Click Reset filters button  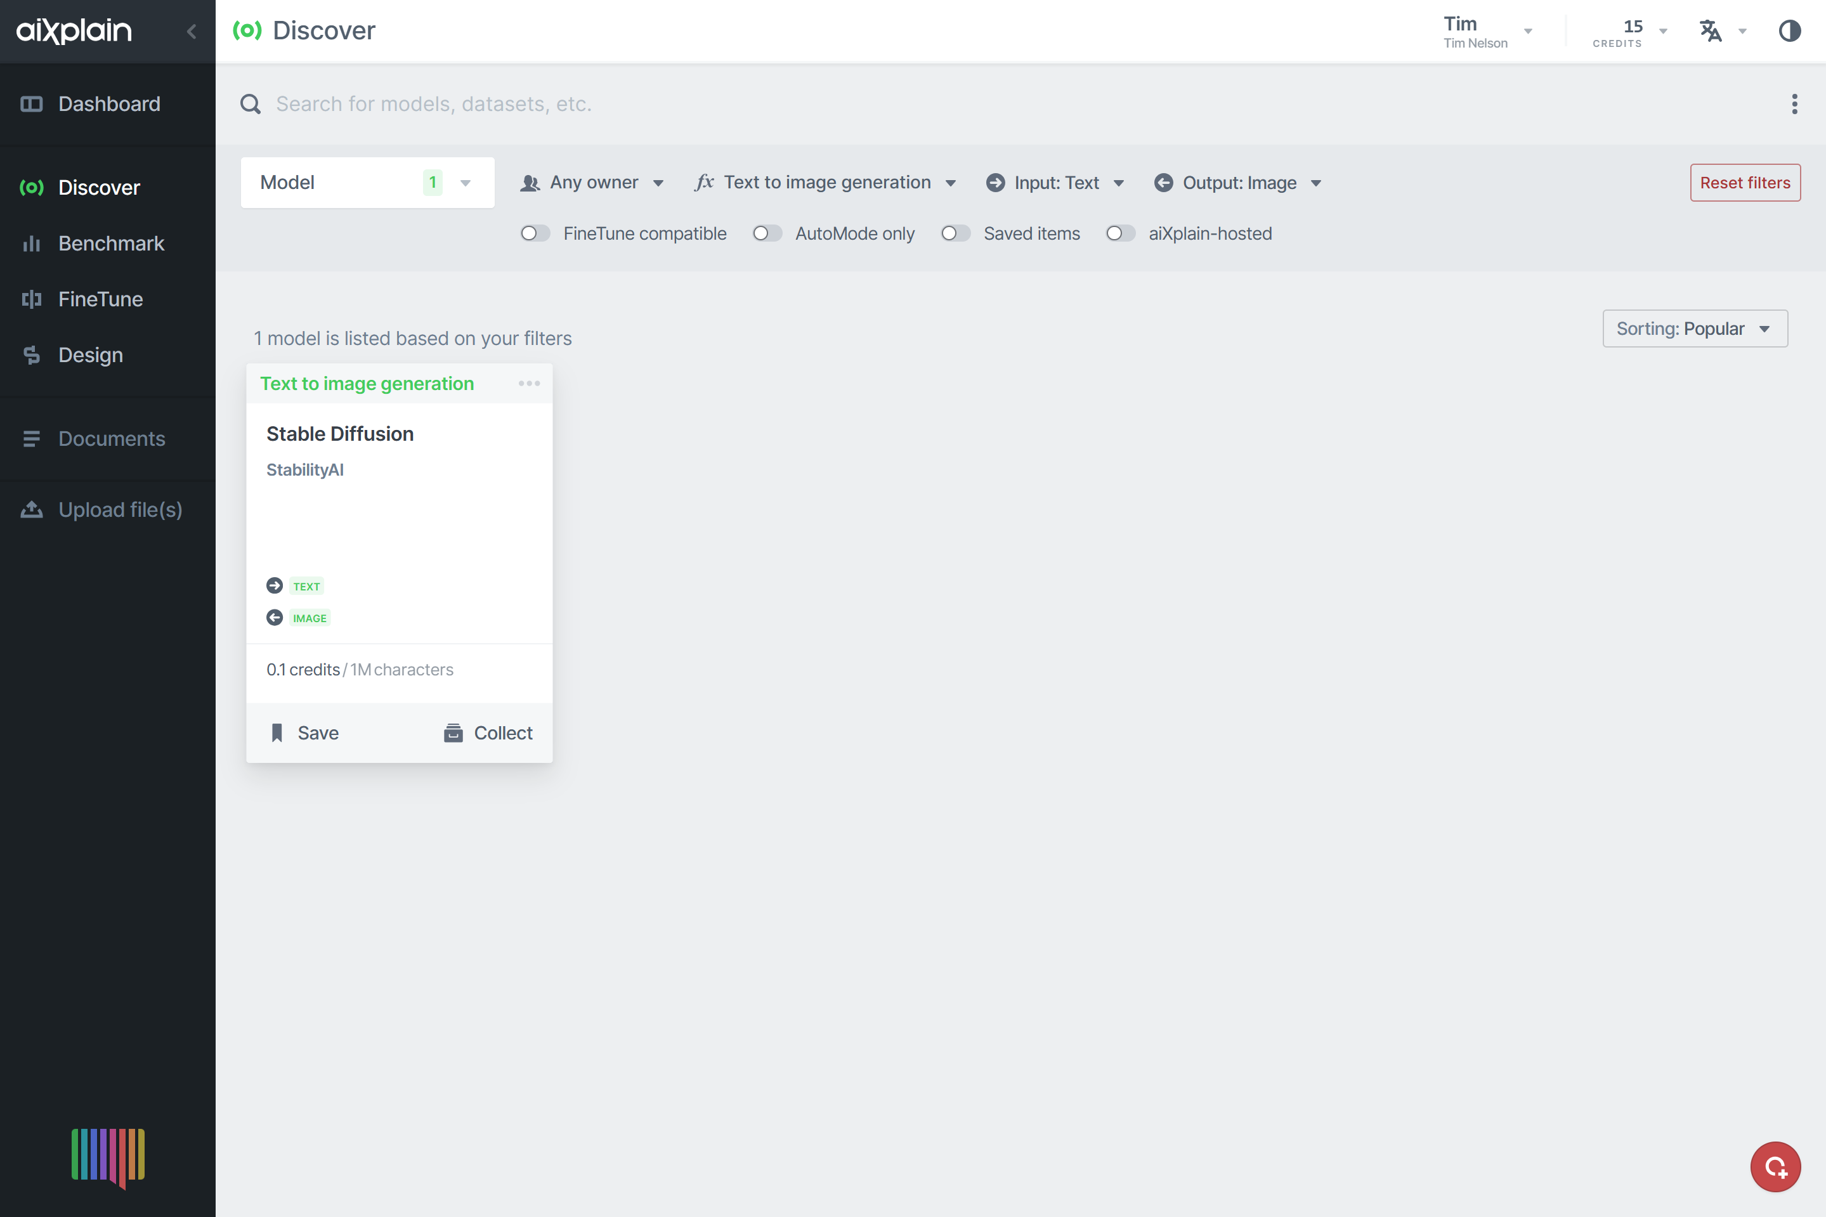click(x=1745, y=183)
